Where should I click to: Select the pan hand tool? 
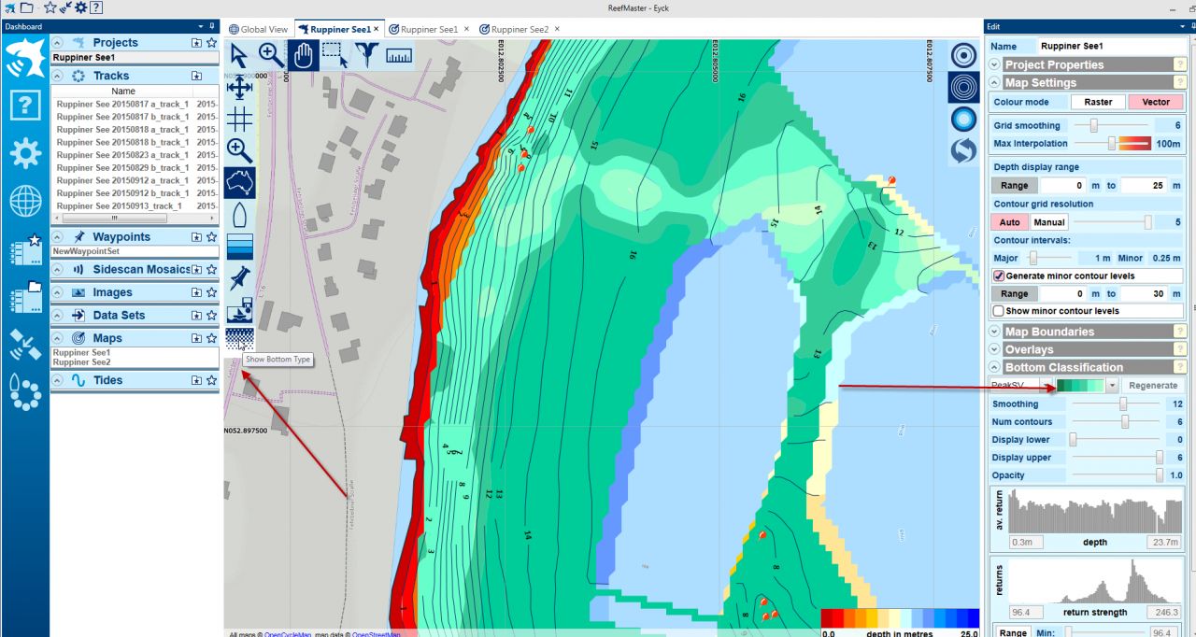coord(303,56)
